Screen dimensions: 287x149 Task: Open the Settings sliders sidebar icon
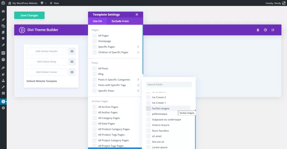[x=3, y=93]
